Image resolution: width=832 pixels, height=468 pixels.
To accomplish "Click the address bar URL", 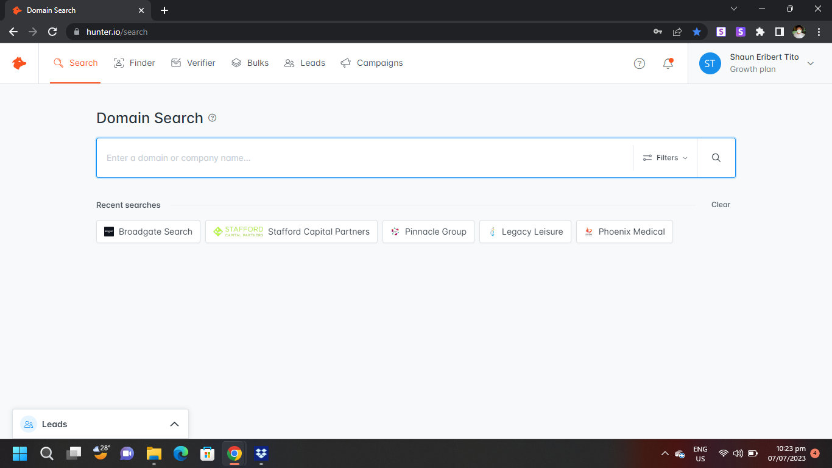I will pos(117,32).
